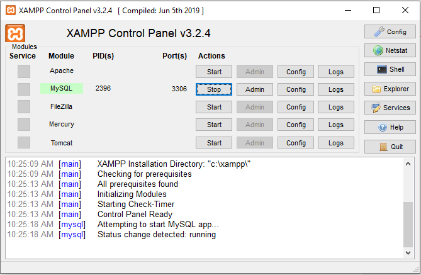Open the FileZilla Logs menu

pos(336,107)
